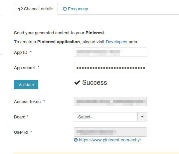The image size is (179, 154).
Task: Click the Board label
Action: [20, 117]
